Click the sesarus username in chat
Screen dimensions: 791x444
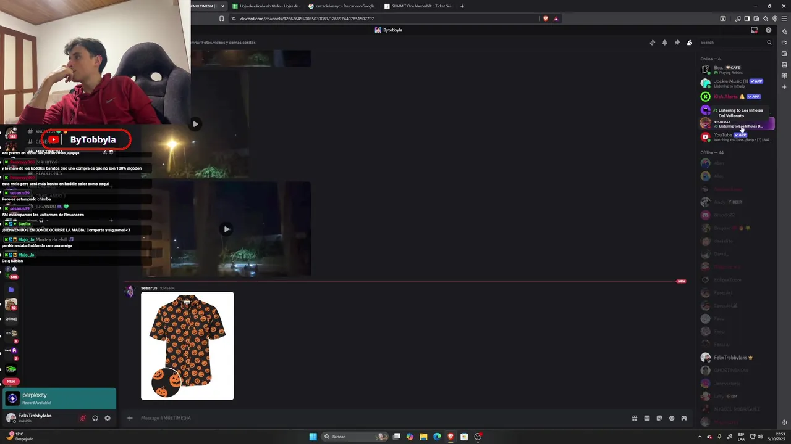coord(149,288)
